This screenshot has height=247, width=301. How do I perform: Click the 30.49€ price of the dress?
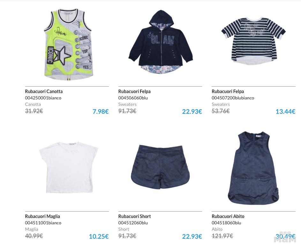pos(285,236)
